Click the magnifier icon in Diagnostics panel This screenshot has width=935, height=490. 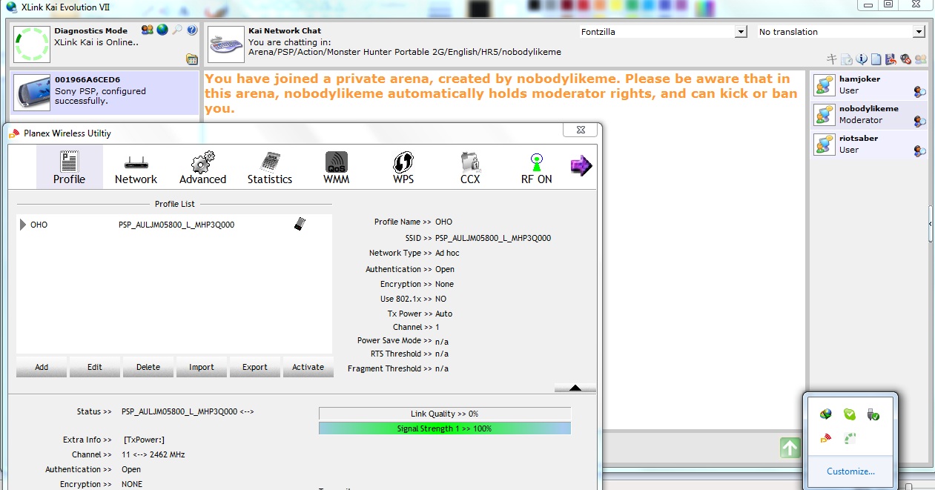coord(177,30)
